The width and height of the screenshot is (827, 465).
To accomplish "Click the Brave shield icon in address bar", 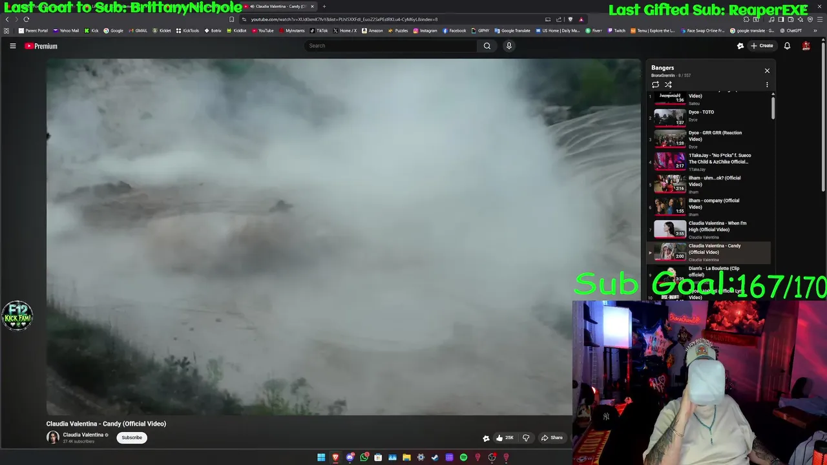I will tap(570, 19).
